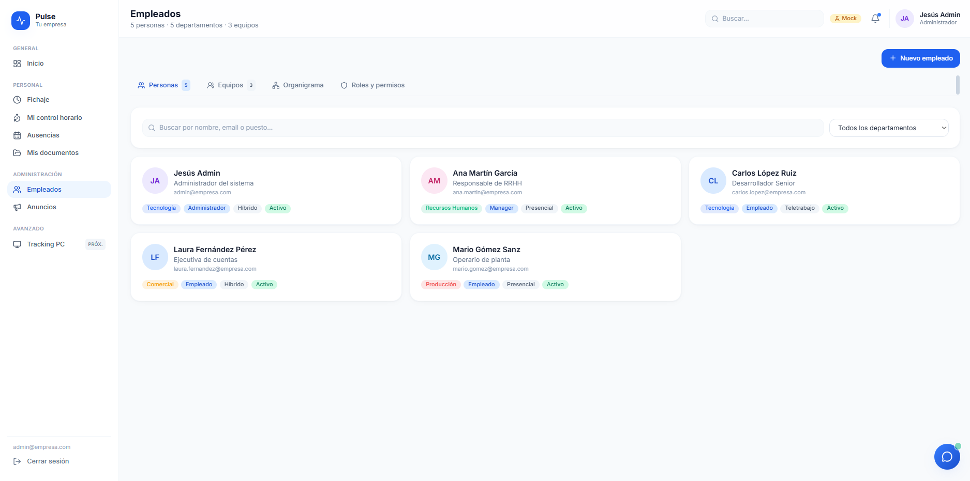Open the chat bubble floating button
This screenshot has height=481, width=970.
pos(947,457)
